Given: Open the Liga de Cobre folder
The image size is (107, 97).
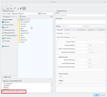Looking at the screenshot, I should [x=24, y=33].
